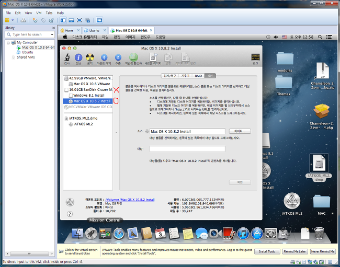The width and height of the screenshot is (340, 267).
Task: Open the Info icon in Disk Utility toolbar
Action: point(78,57)
